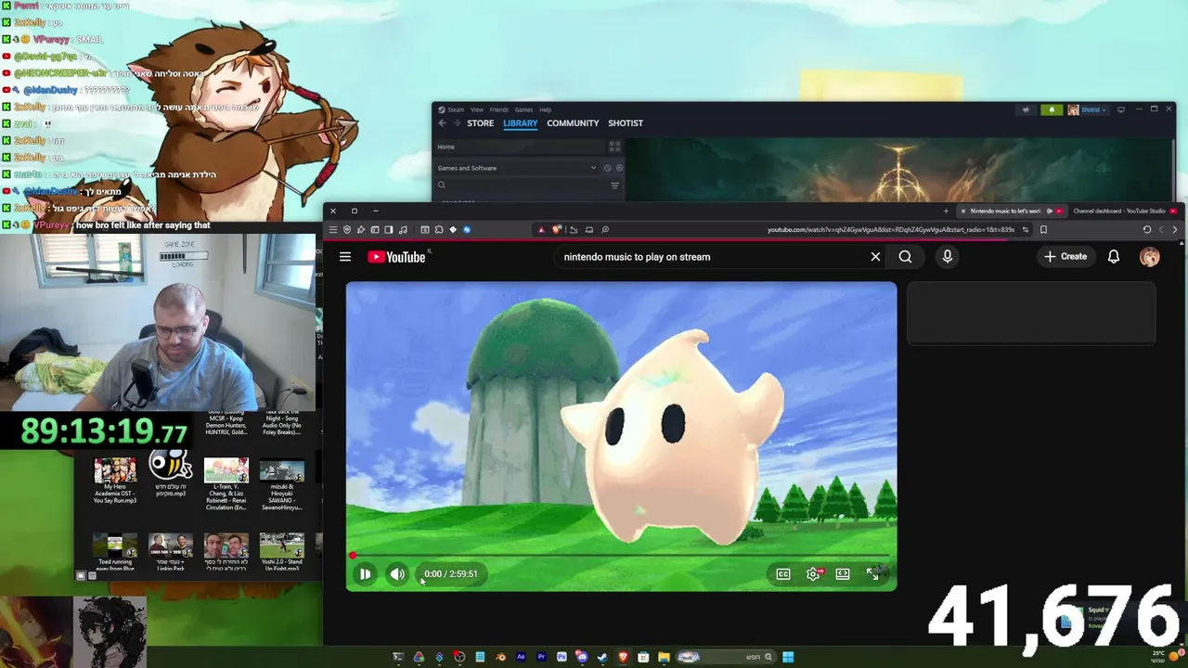Open the Toad running away mp3 file

pyautogui.click(x=115, y=552)
